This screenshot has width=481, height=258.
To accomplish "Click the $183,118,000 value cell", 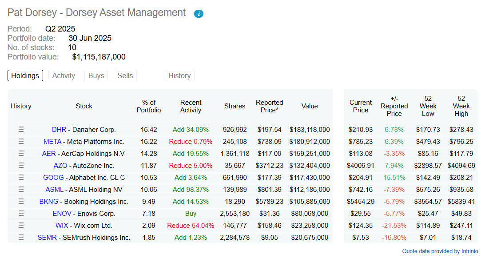I will point(310,130).
